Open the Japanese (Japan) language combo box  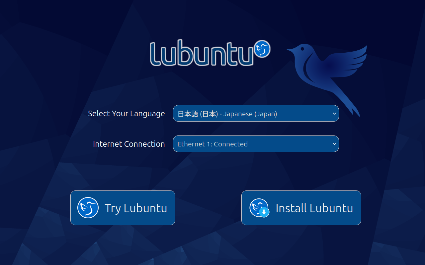click(256, 113)
